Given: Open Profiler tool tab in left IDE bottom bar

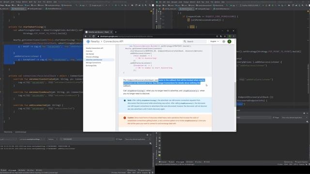Looking at the screenshot, I should tap(22, 170).
